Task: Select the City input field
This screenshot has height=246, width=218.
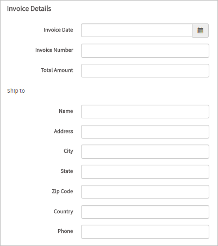Action: point(145,152)
